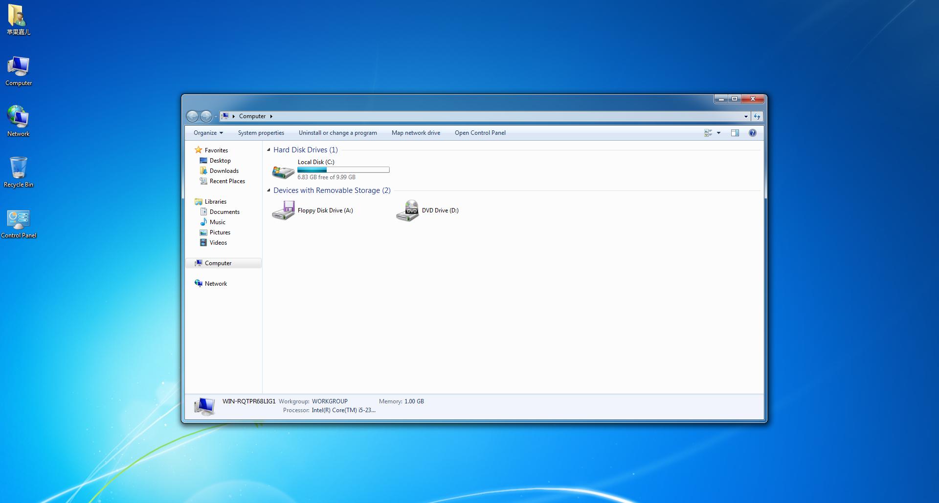Viewport: 939px width, 503px height.
Task: Open the Music library
Action: (x=213, y=222)
